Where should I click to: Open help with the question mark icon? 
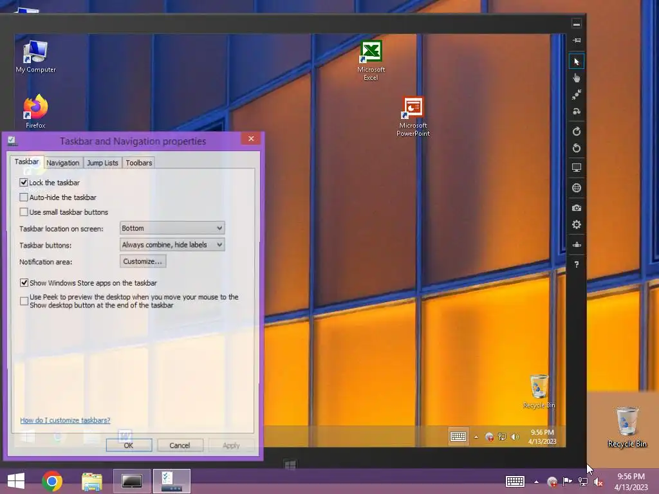576,264
